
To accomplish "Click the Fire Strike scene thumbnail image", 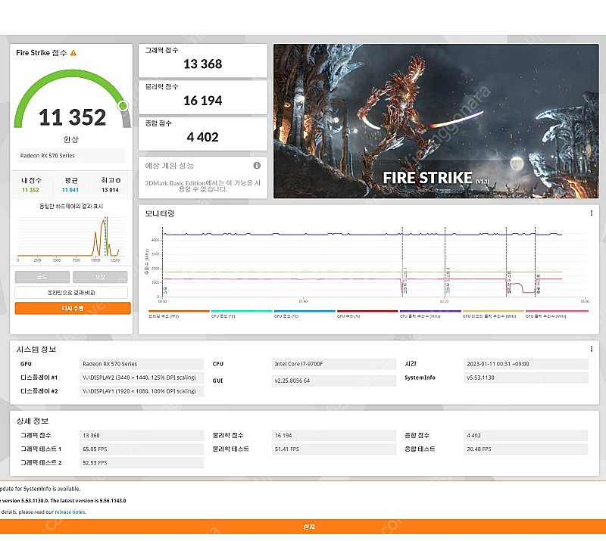I will coord(436,121).
